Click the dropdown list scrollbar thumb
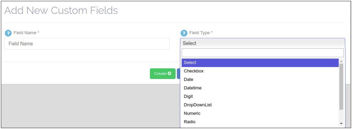352x129 pixels. [x=341, y=87]
